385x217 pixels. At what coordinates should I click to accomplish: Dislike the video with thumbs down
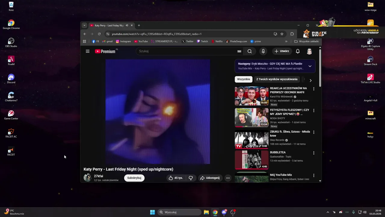(x=191, y=178)
